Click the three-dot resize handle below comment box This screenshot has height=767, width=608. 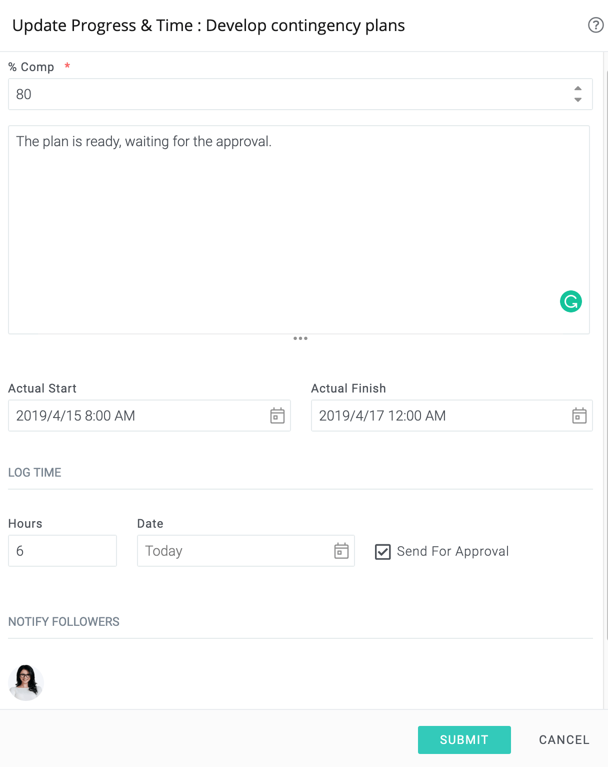[x=300, y=338]
